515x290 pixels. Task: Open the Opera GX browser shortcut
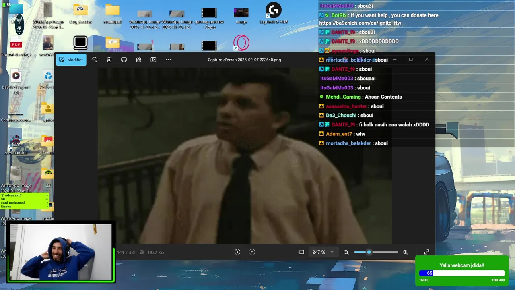coord(241,43)
